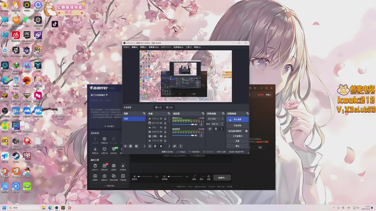376x211 pixels.
Task: Open TikTok desktop shortcut
Action: click(x=55, y=24)
